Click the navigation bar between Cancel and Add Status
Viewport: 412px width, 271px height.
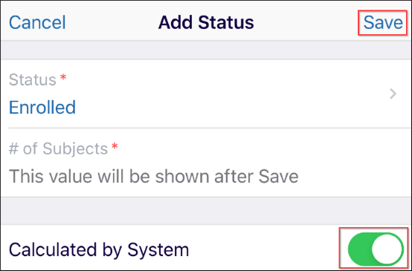112,22
